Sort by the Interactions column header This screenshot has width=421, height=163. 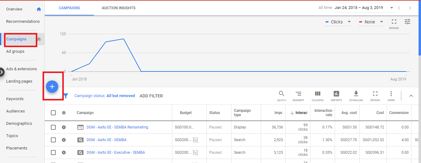[299, 113]
